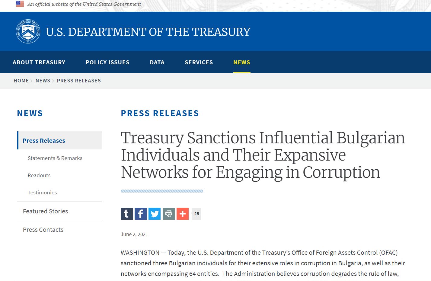Go to Home breadcrumb link

[21, 81]
